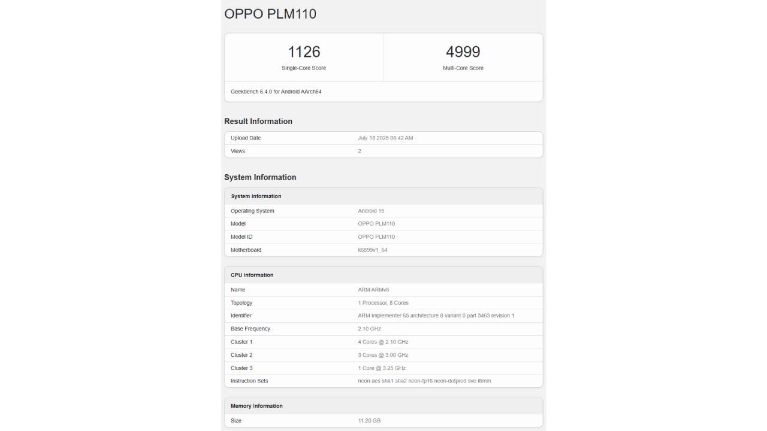This screenshot has width=767, height=431.
Task: Click the motherboard value k6899v1_64
Action: pos(373,250)
